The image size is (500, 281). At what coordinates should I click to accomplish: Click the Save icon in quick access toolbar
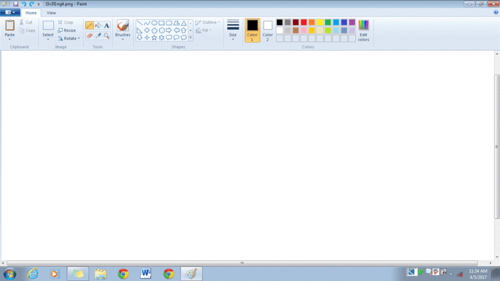[x=15, y=4]
